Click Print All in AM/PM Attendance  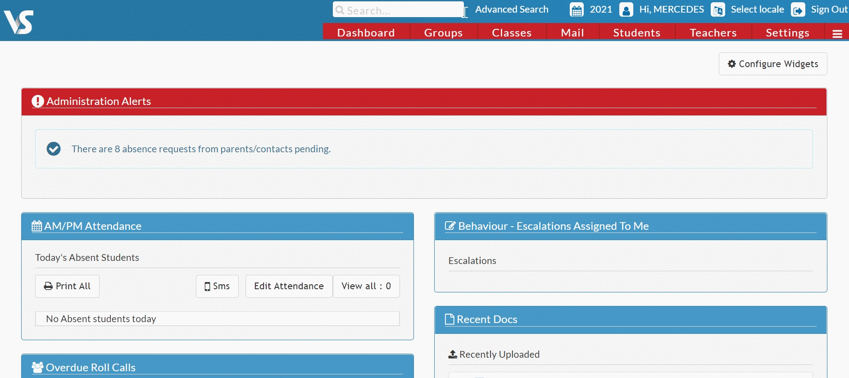67,286
